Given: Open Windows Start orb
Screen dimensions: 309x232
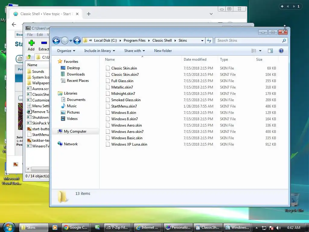Looking at the screenshot, I should coord(8,227).
